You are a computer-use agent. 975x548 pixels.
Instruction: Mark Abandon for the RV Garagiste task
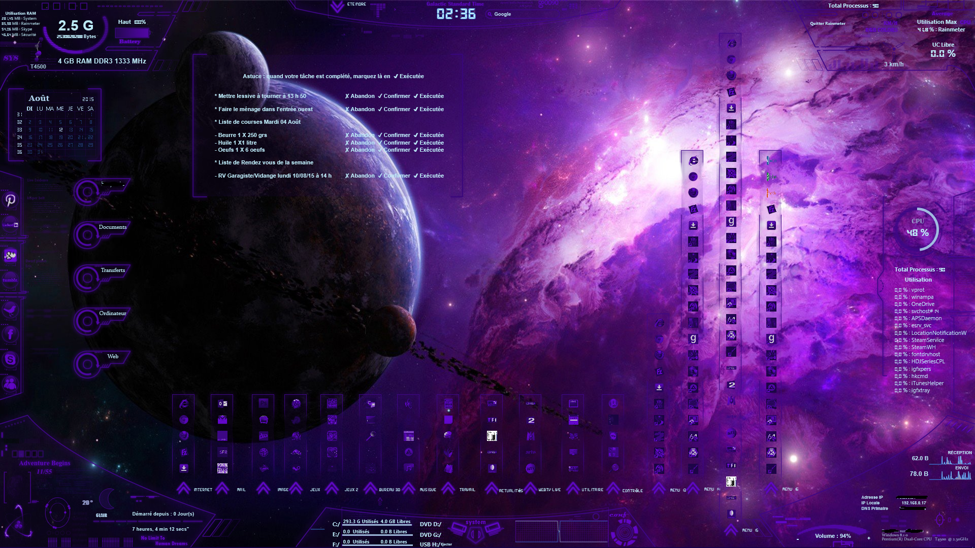[x=360, y=176]
